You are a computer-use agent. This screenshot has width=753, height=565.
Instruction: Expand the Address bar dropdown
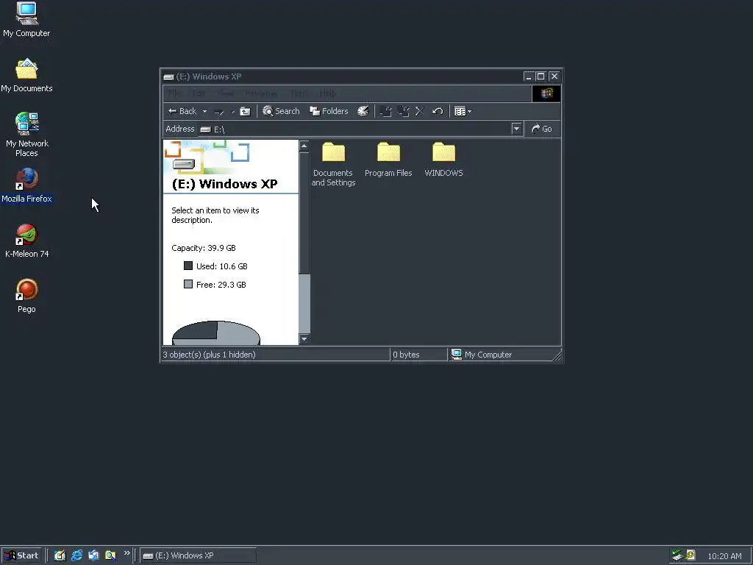[516, 129]
